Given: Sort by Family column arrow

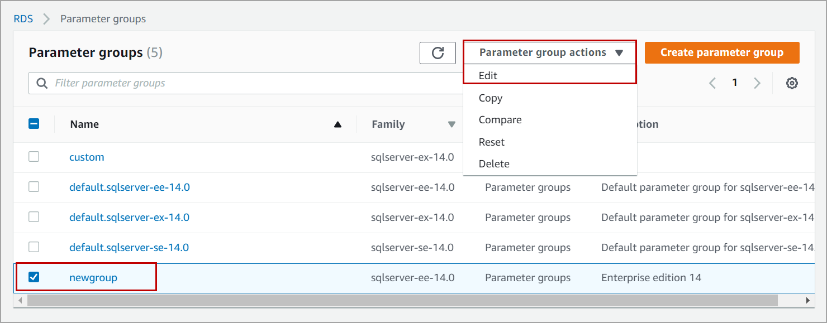Looking at the screenshot, I should (451, 124).
